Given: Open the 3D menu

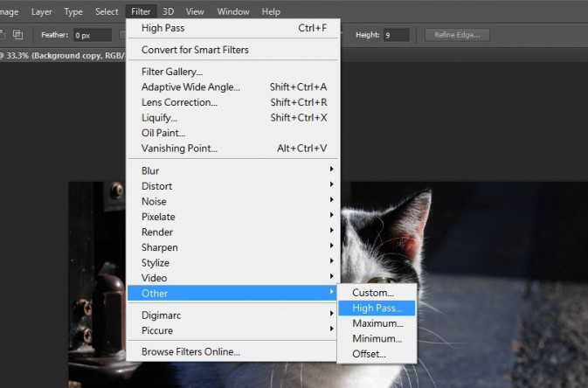Looking at the screenshot, I should pos(168,12).
